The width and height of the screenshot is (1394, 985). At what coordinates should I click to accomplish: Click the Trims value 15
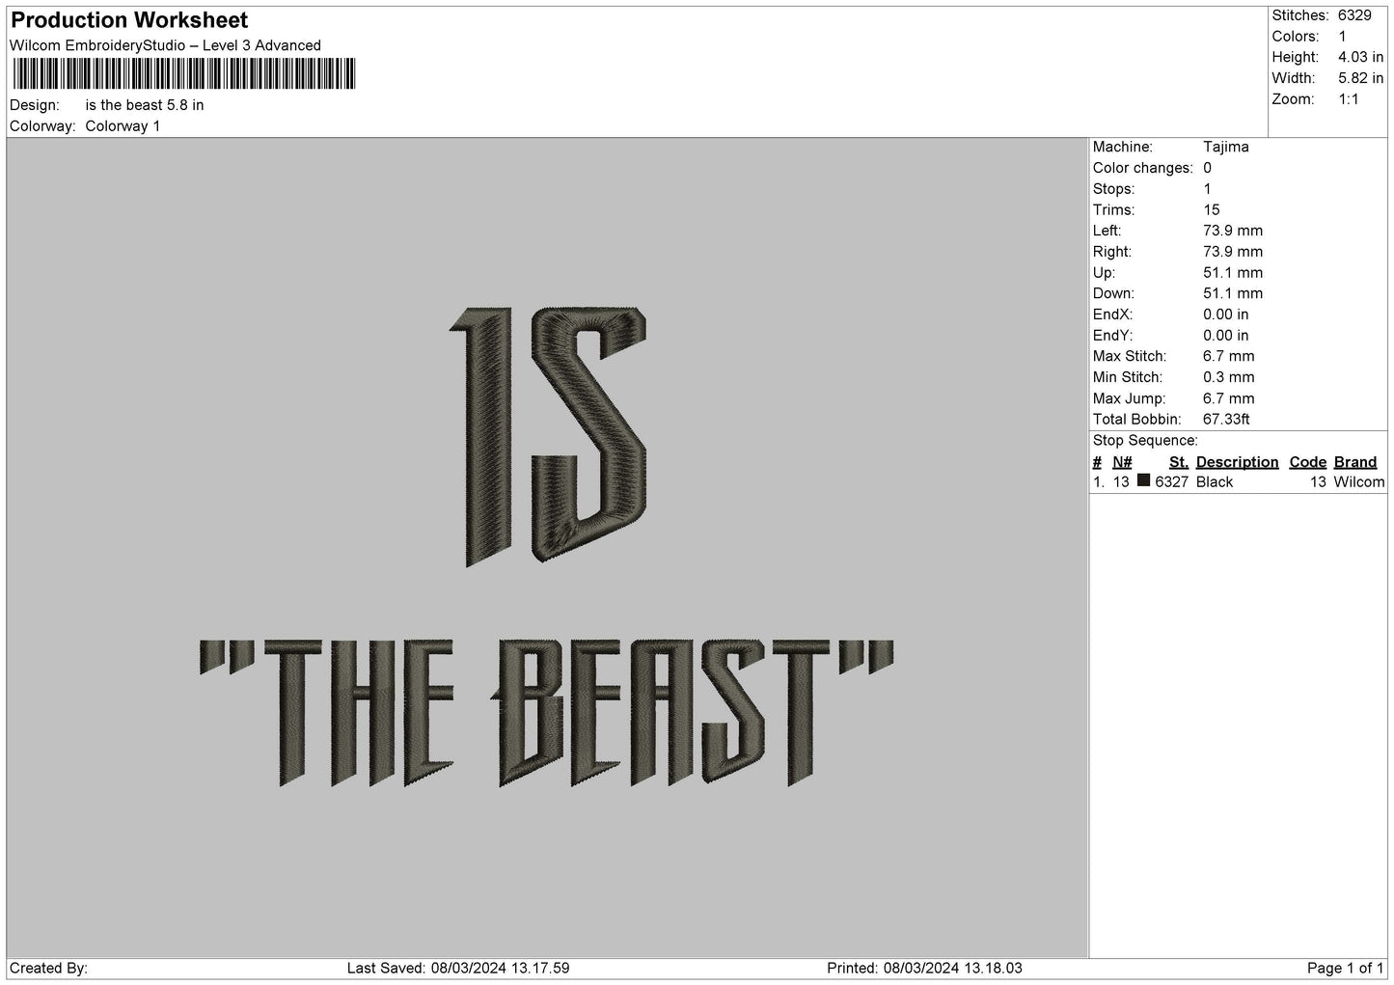coord(1212,209)
